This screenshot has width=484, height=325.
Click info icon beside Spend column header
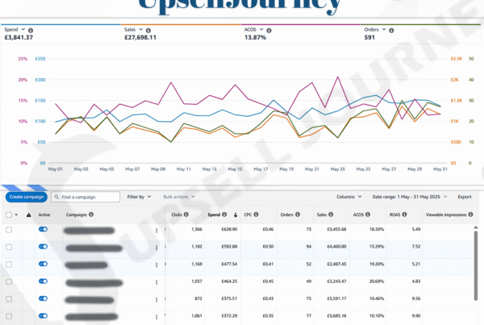[224, 215]
